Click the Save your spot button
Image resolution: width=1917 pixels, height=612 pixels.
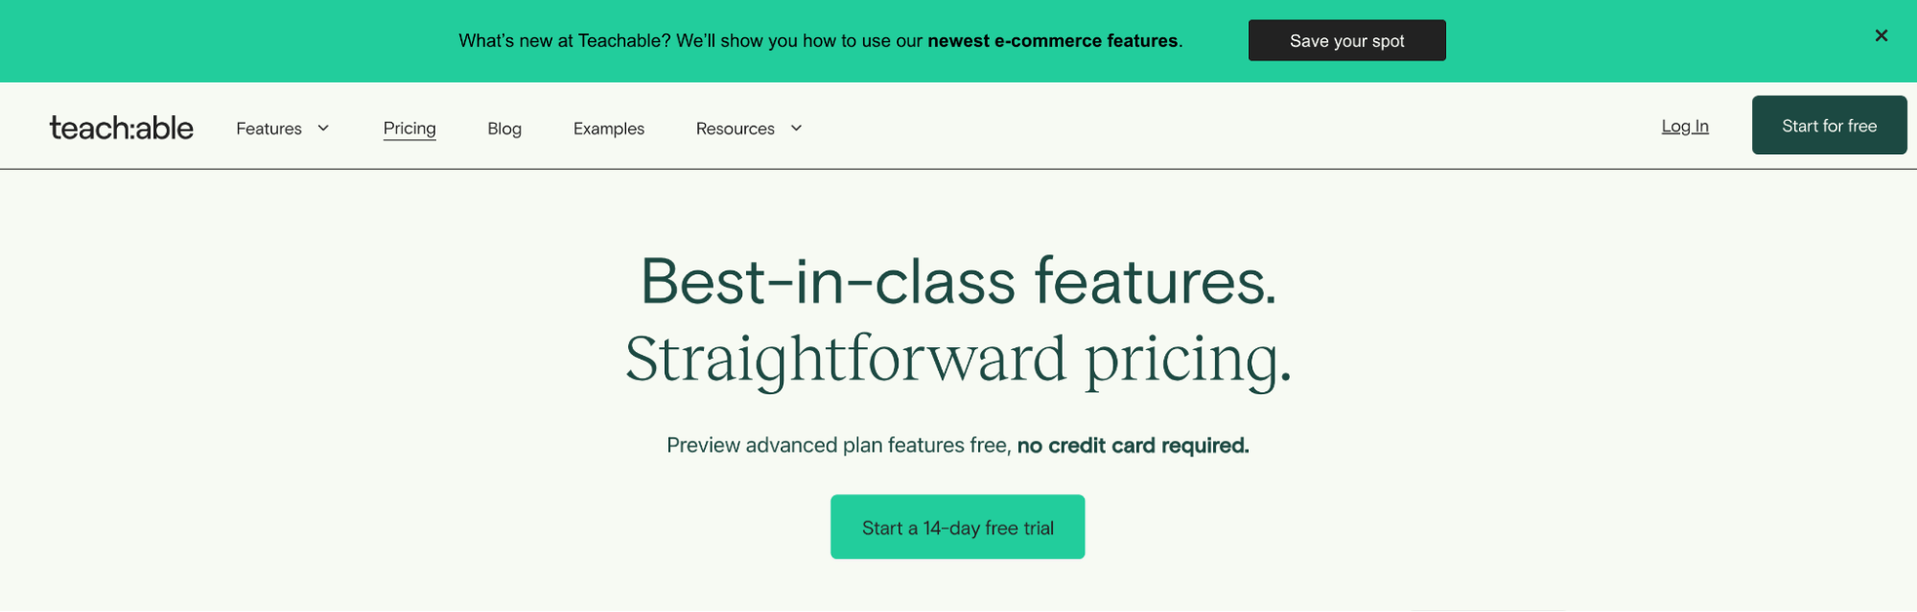[x=1346, y=40]
